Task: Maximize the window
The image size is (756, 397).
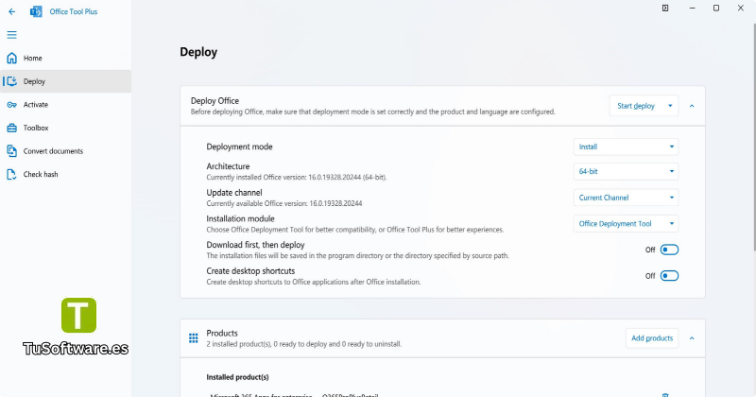Action: tap(716, 8)
